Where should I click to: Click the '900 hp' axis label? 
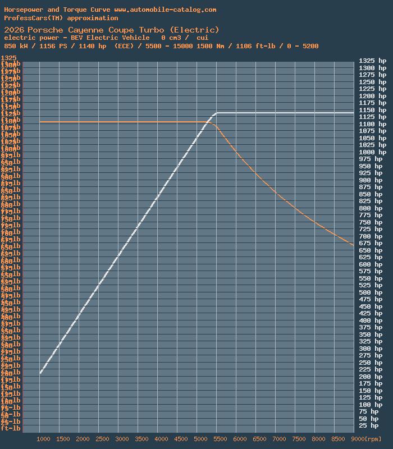click(x=371, y=180)
